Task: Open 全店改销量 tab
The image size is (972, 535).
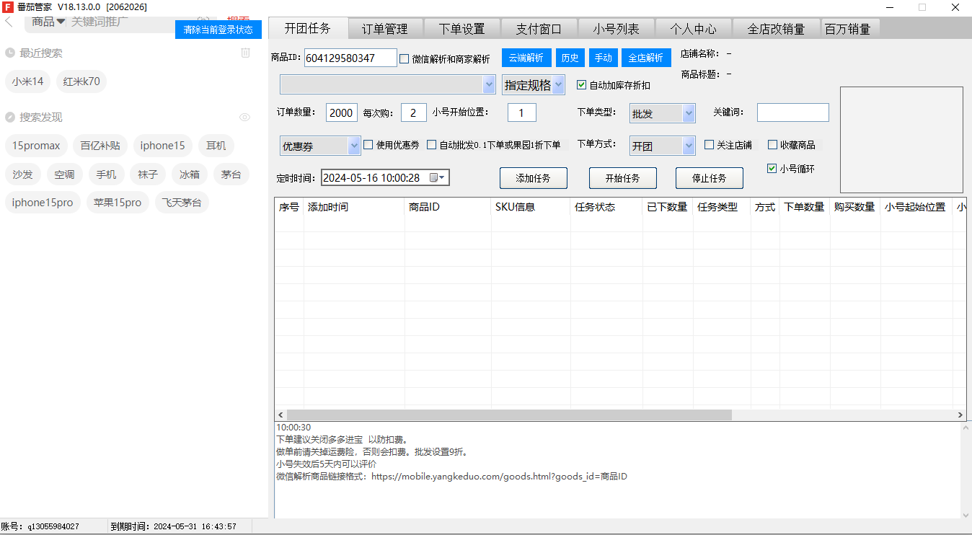Action: point(777,29)
